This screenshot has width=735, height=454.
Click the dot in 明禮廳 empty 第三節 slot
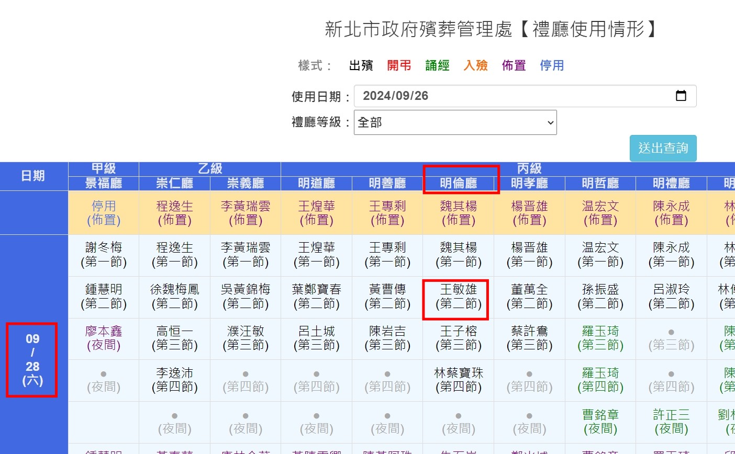(671, 333)
